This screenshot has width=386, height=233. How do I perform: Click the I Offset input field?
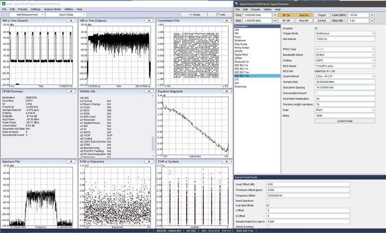pyautogui.click(x=308, y=210)
